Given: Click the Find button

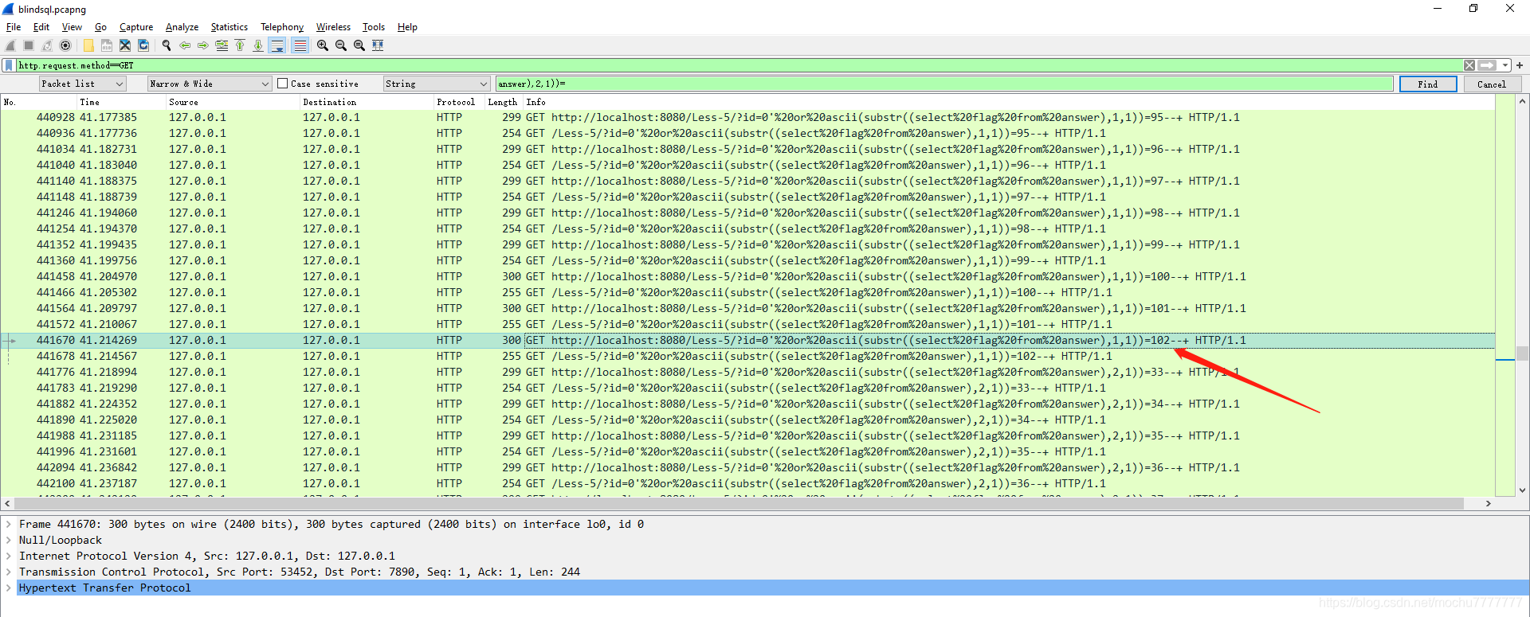Looking at the screenshot, I should (x=1428, y=84).
